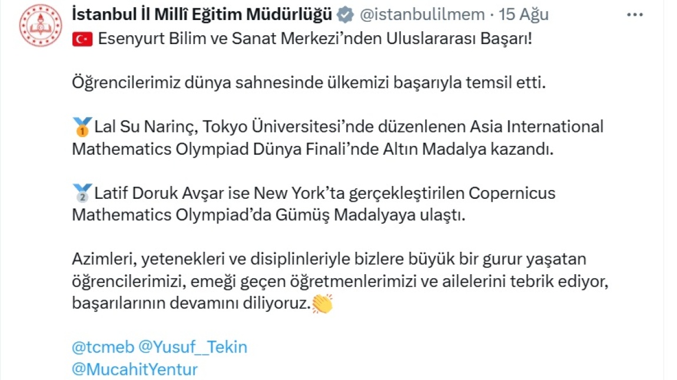Open the tweet's more options ellipsis menu
The height and width of the screenshot is (380, 677).
click(x=635, y=15)
